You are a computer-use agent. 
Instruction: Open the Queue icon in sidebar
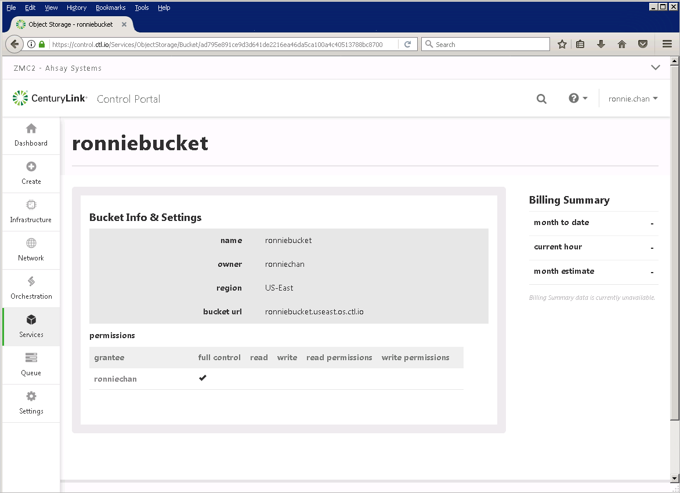point(31,358)
